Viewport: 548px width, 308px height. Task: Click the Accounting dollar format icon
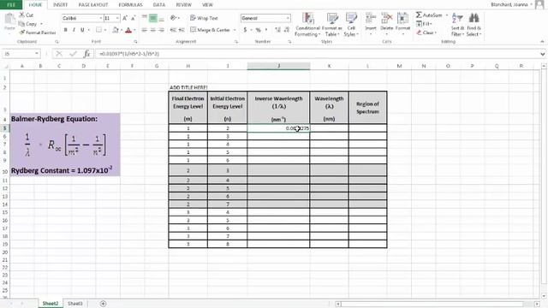coord(246,30)
